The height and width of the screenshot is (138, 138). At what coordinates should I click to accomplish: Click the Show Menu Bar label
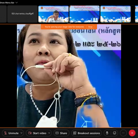point(7,3)
